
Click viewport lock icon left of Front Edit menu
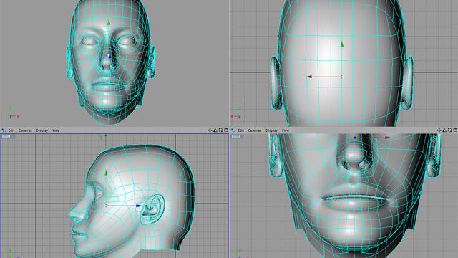[233, 130]
